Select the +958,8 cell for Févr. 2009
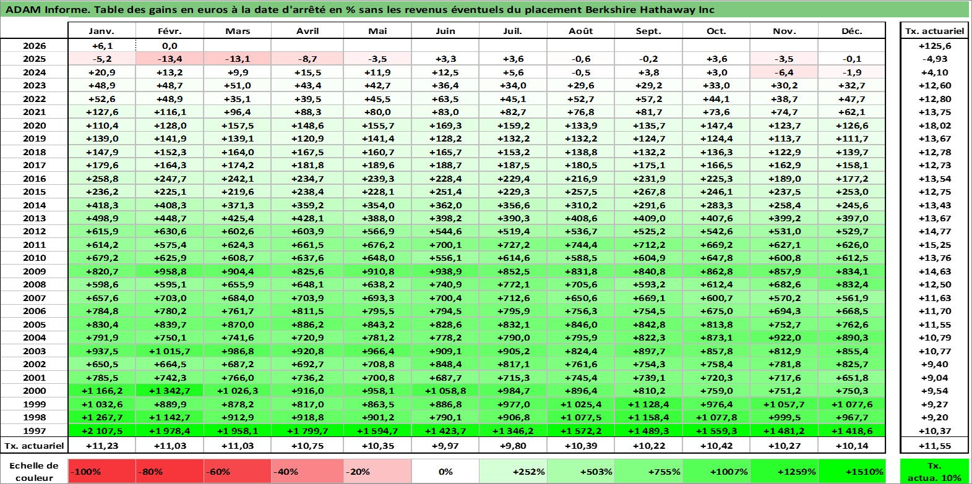Image resolution: width=972 pixels, height=484 pixels. 170,271
